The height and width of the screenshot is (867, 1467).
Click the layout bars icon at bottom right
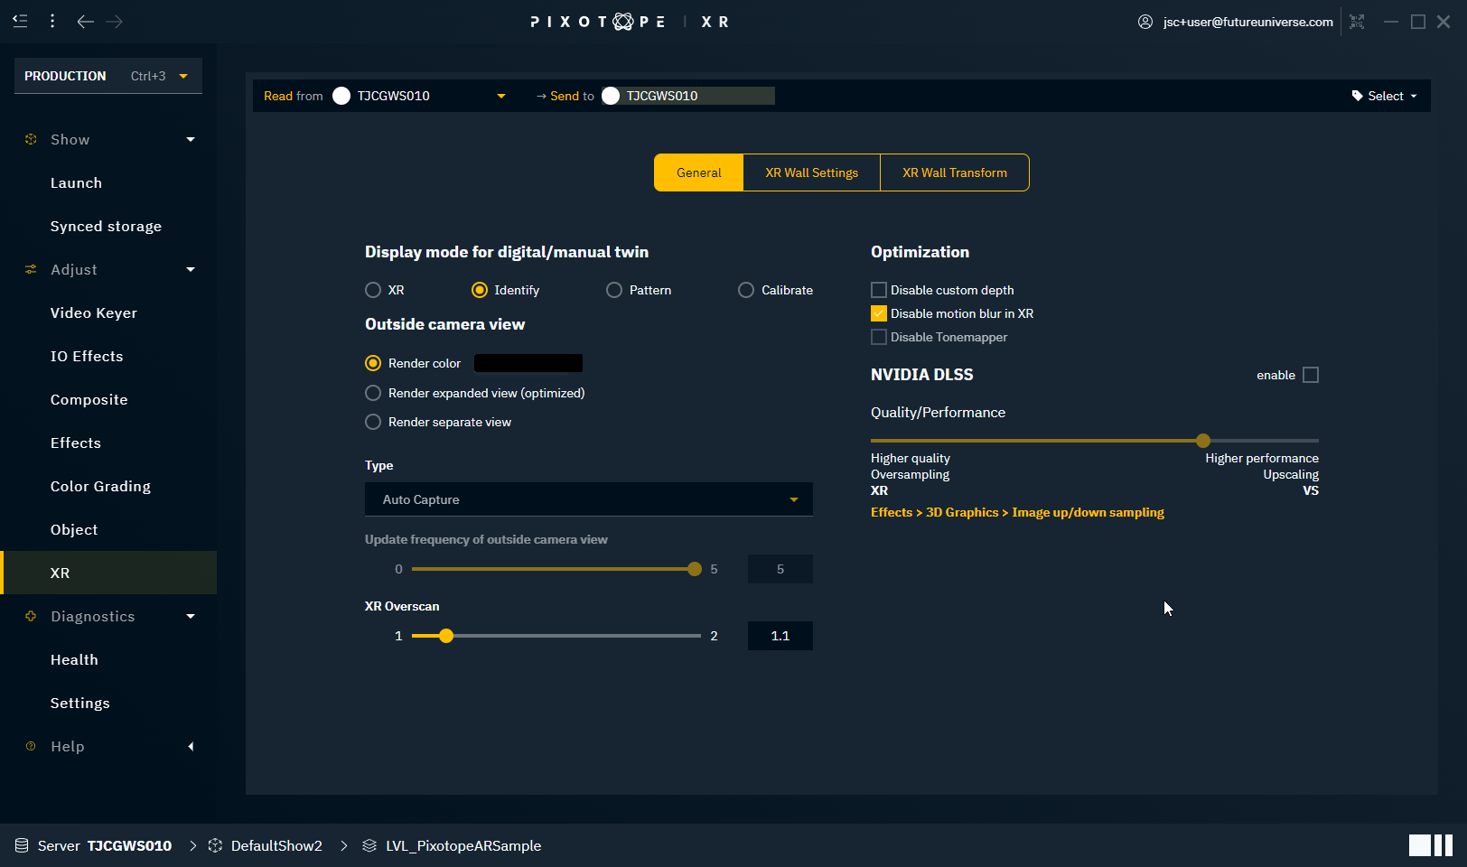1431,845
